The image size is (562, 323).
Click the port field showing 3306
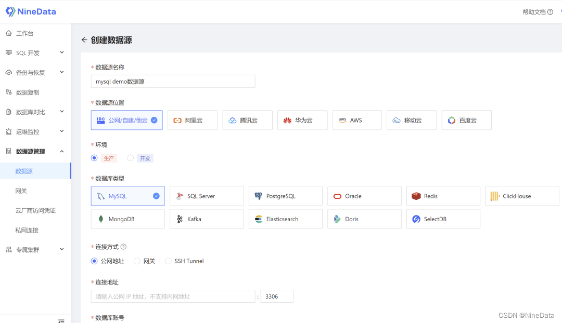click(277, 297)
